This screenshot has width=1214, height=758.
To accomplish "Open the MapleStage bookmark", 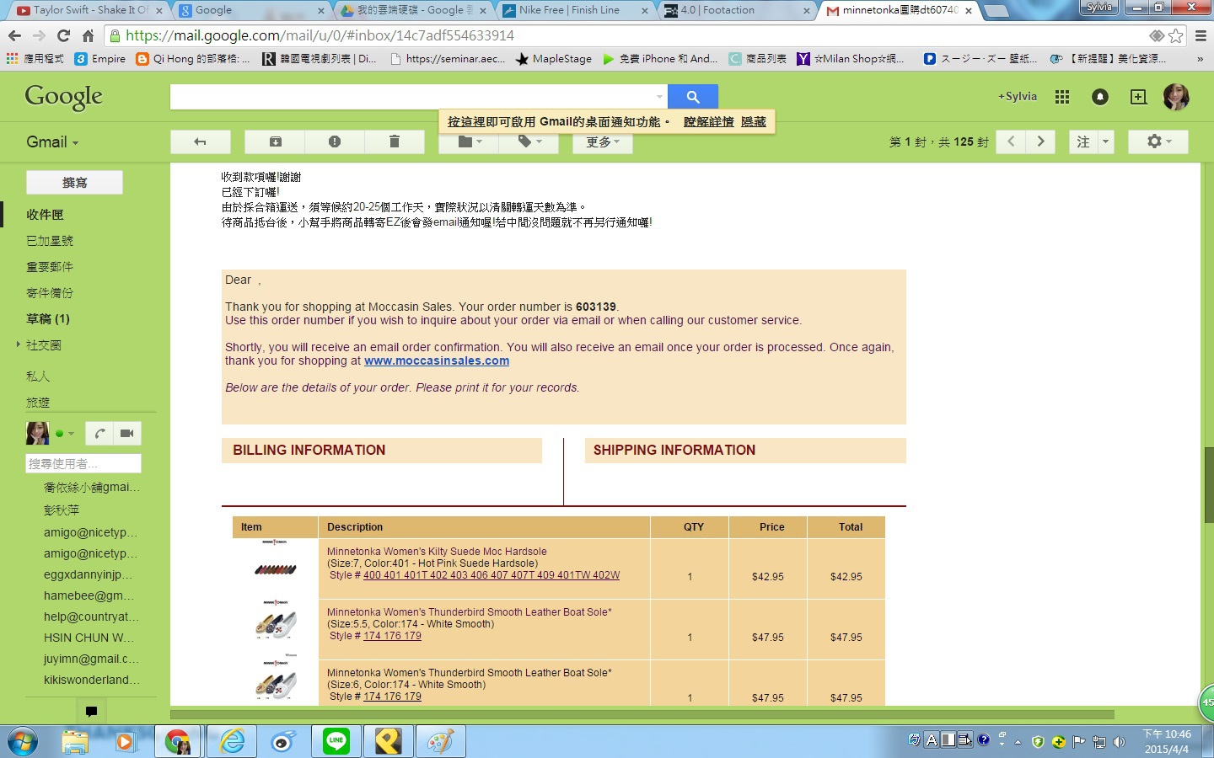I will [554, 59].
